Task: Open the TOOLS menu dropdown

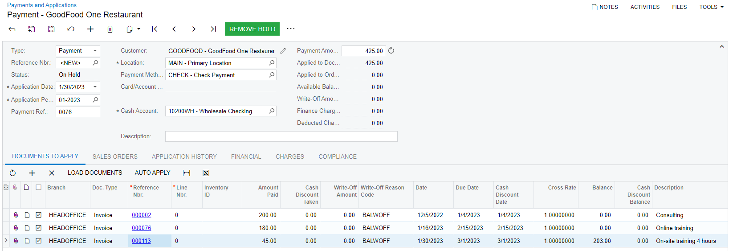Action: (x=711, y=7)
